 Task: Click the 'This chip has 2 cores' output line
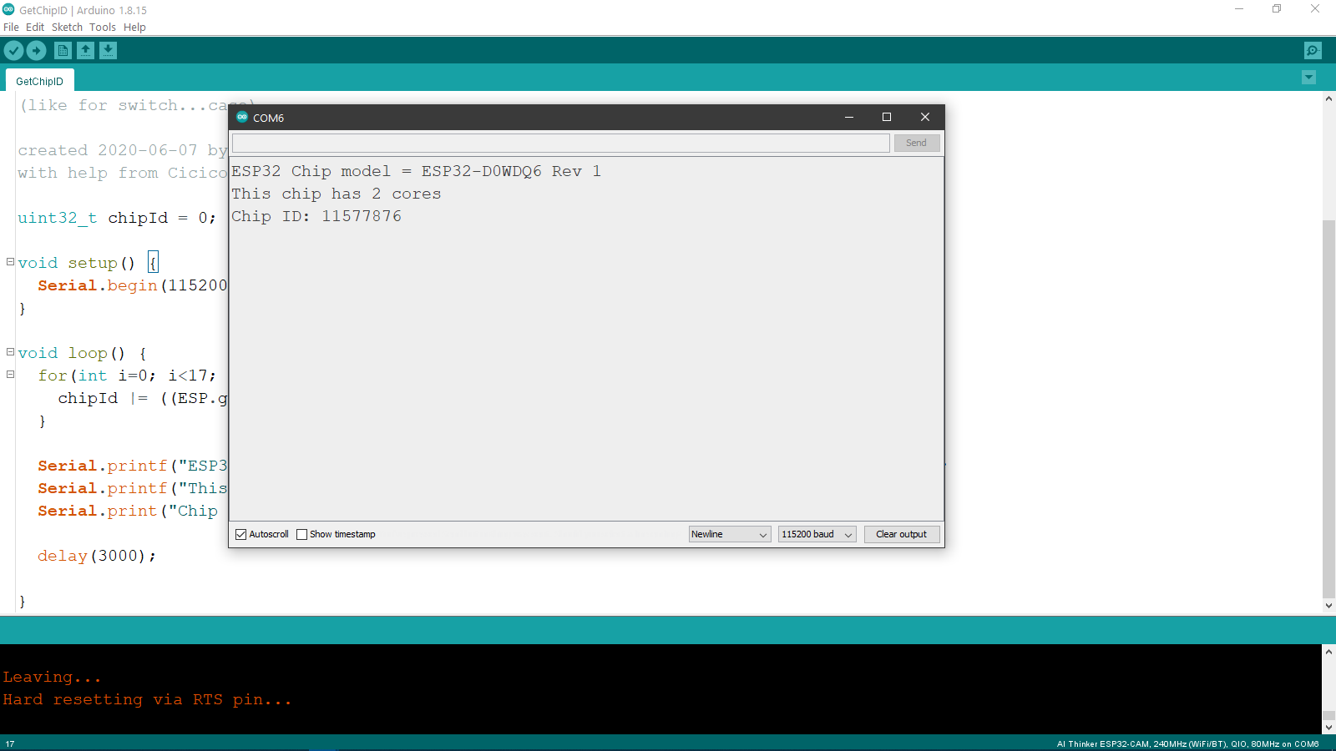[x=336, y=194]
